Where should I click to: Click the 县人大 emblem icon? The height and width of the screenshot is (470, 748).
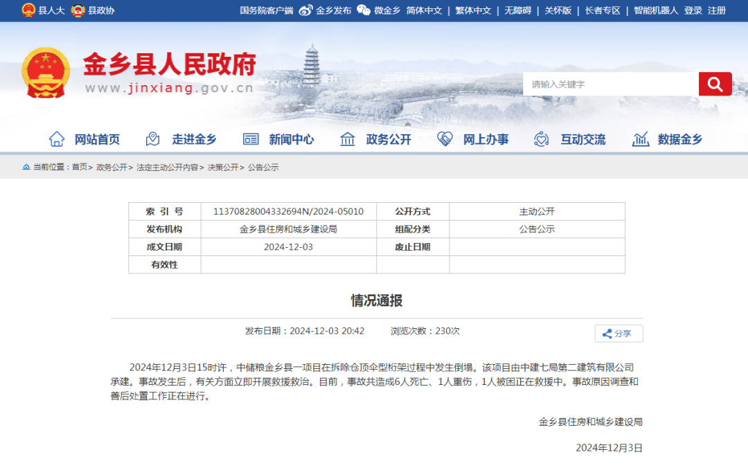point(28,10)
